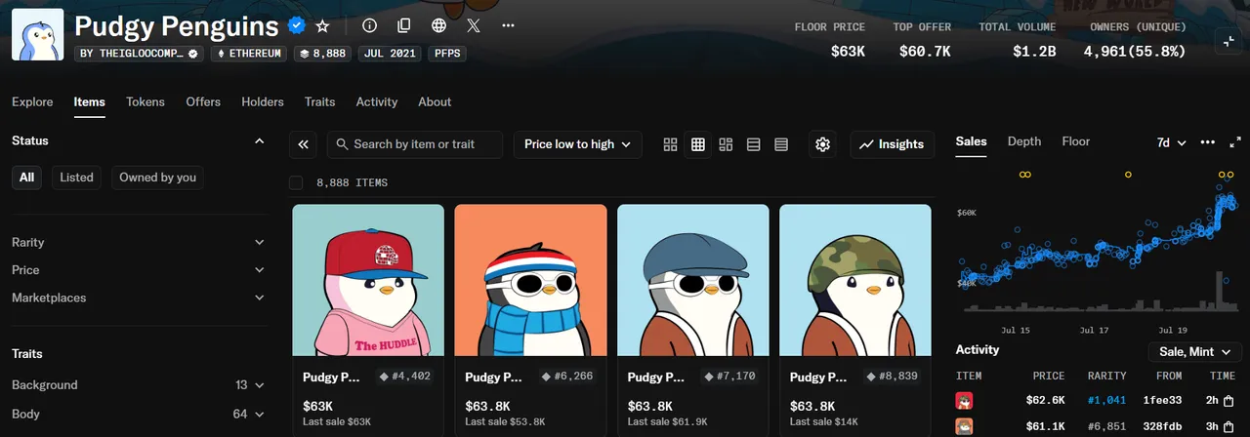Click the sparkle icon in the header corner
The image size is (1250, 437).
[x=1228, y=40]
